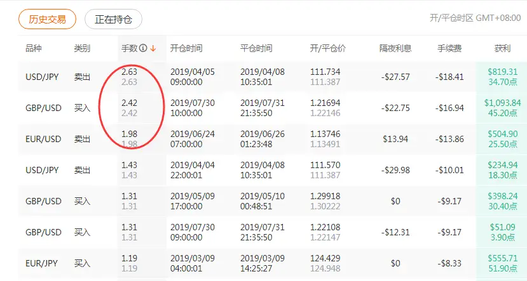
Task: Click the 开仓时间 column header
Action: tap(186, 48)
